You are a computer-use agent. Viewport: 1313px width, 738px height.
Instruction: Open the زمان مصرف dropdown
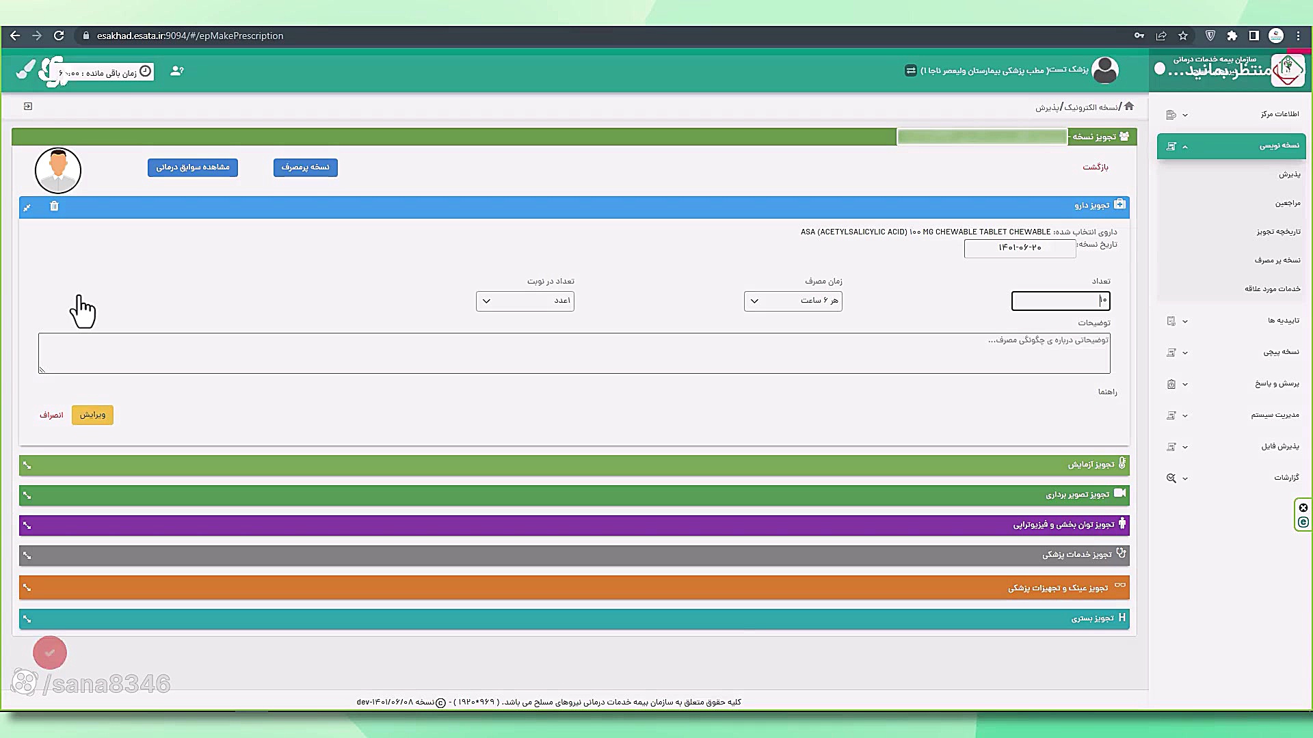pos(793,301)
